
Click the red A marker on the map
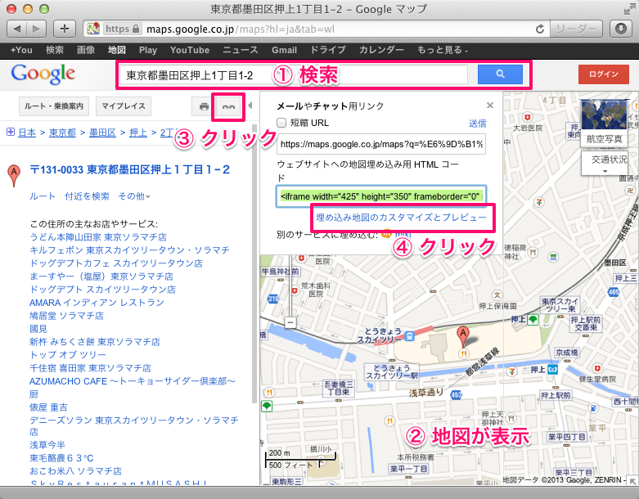coord(462,336)
